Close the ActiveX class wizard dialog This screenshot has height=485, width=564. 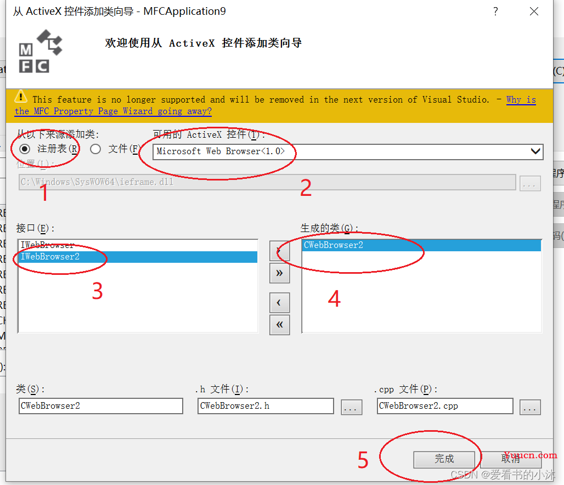point(534,12)
